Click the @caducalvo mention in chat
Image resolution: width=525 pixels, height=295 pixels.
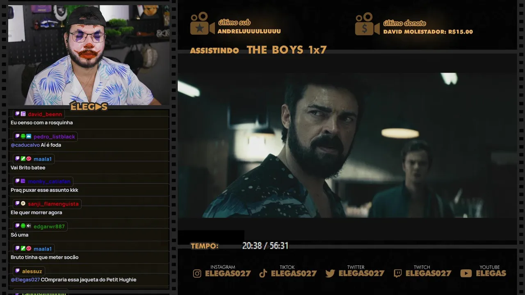click(x=25, y=145)
